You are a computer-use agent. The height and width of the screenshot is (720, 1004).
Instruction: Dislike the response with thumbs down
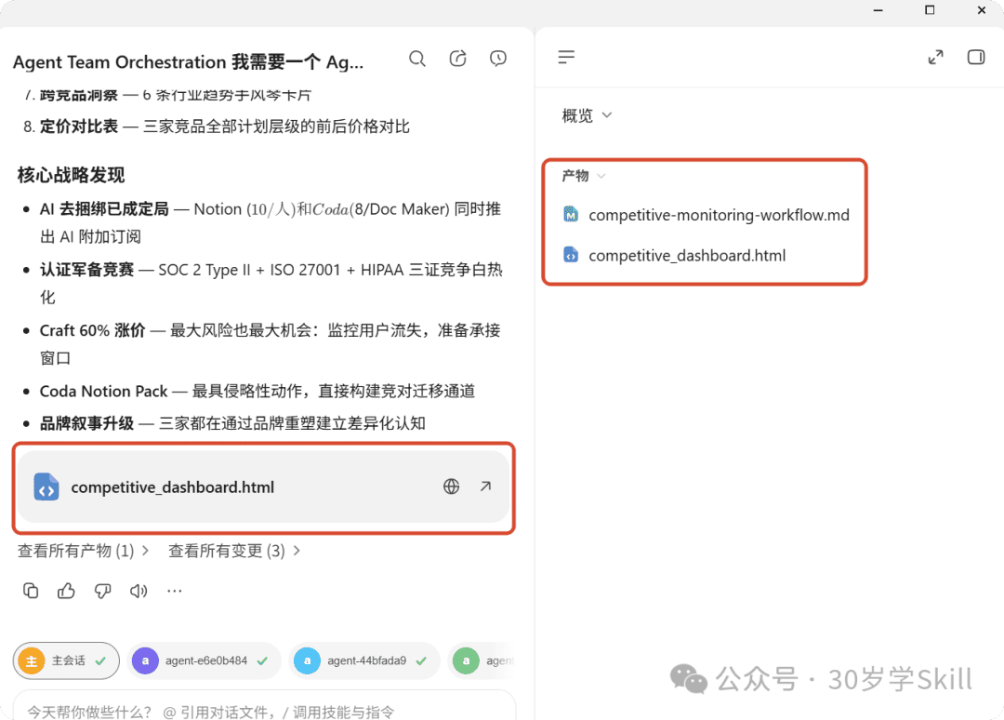[102, 591]
